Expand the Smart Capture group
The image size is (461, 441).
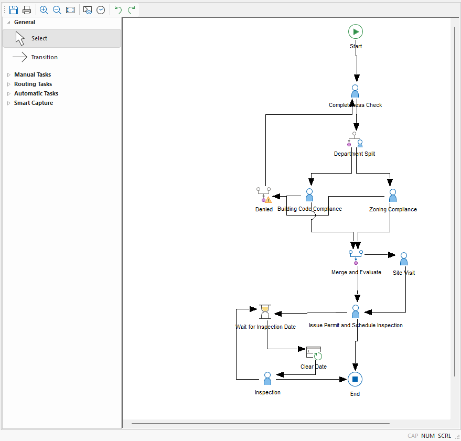[9, 103]
